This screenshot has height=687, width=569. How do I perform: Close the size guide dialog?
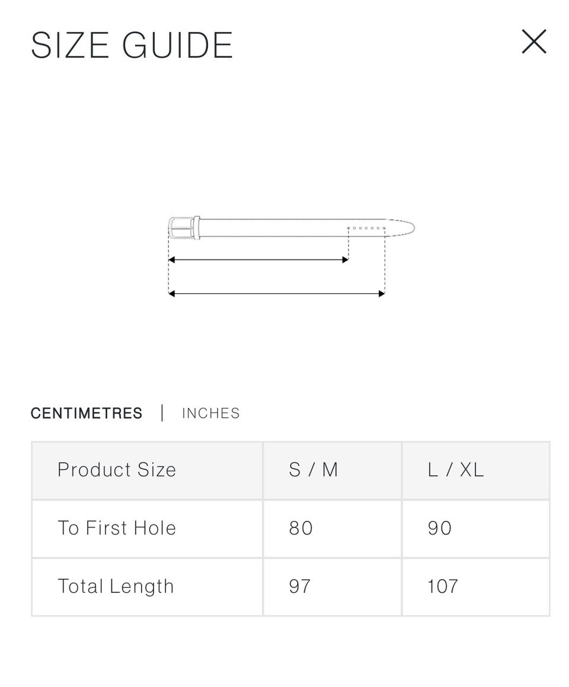click(533, 41)
